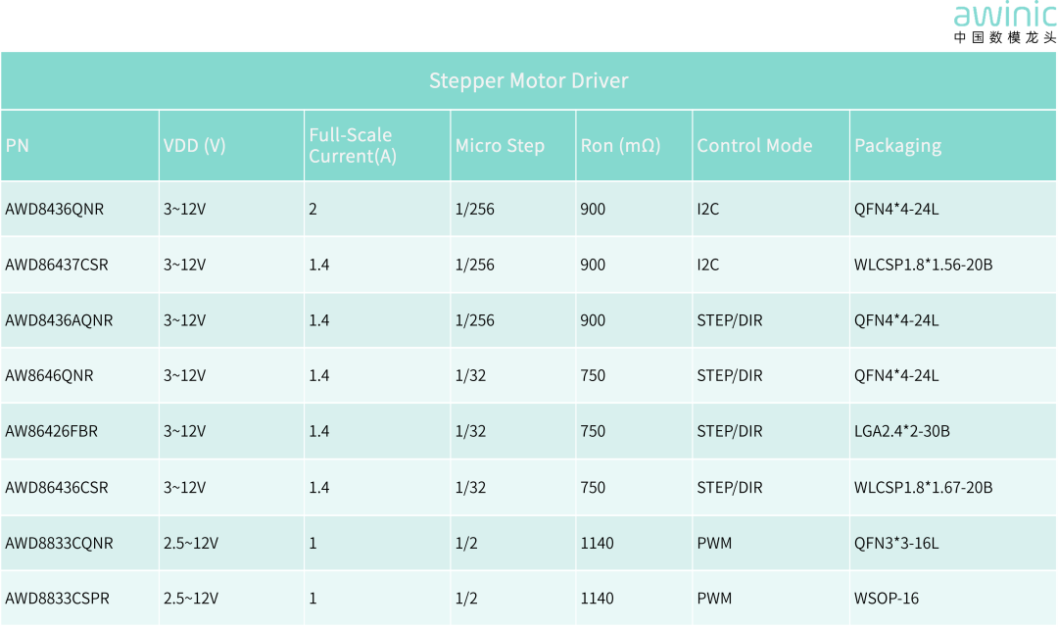Open part number AWD8833CQNR
Viewport: 1058px width, 627px height.
click(x=60, y=543)
